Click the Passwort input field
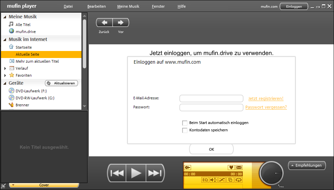This screenshot has width=334, height=190. [x=211, y=107]
